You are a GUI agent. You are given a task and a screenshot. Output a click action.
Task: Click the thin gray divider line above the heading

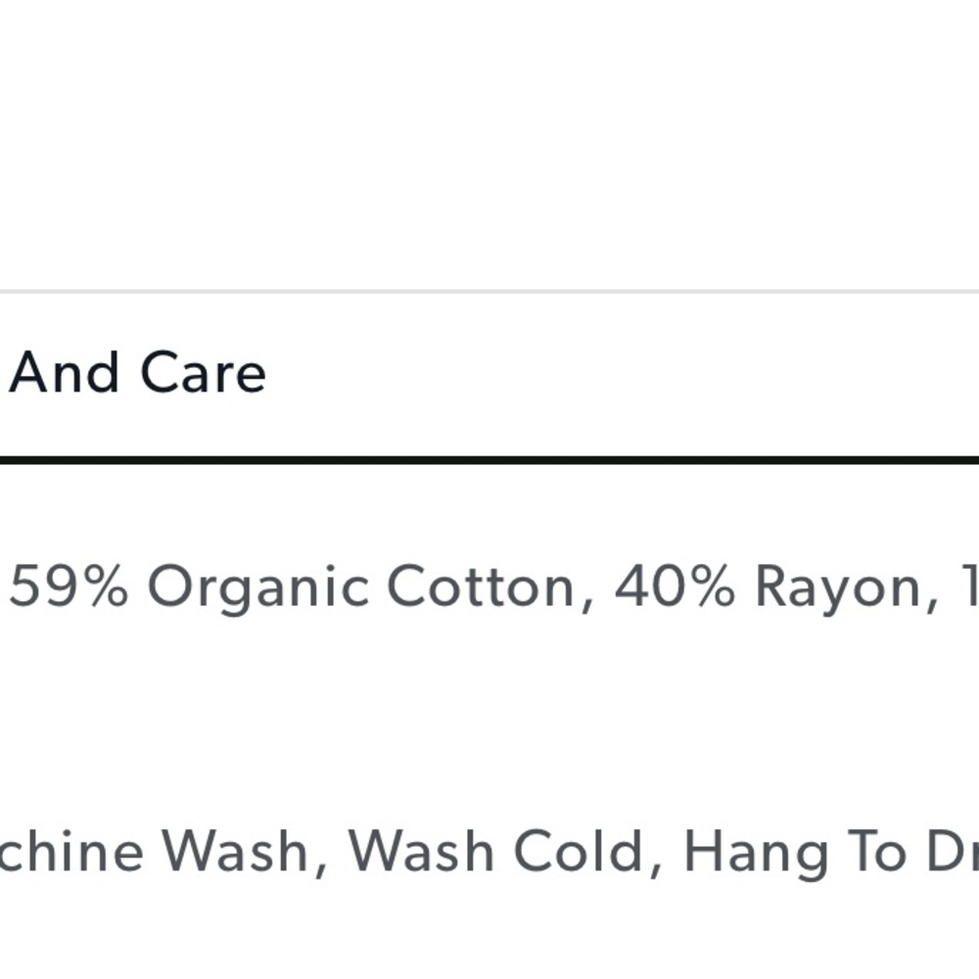pos(489,291)
